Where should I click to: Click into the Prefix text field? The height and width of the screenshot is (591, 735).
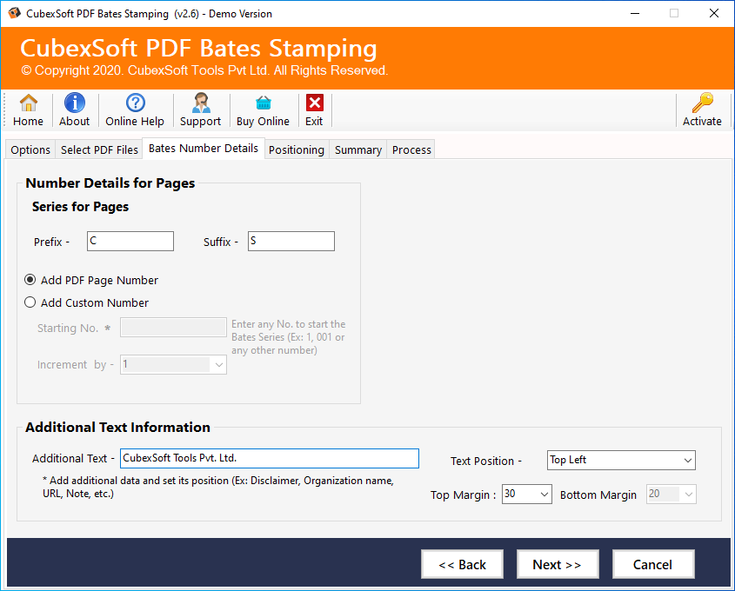point(130,242)
